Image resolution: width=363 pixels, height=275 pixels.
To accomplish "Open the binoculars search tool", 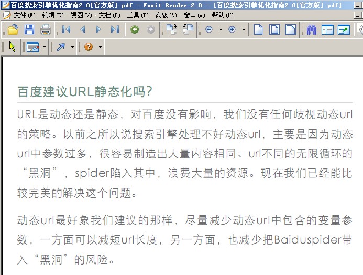I will point(312,29).
